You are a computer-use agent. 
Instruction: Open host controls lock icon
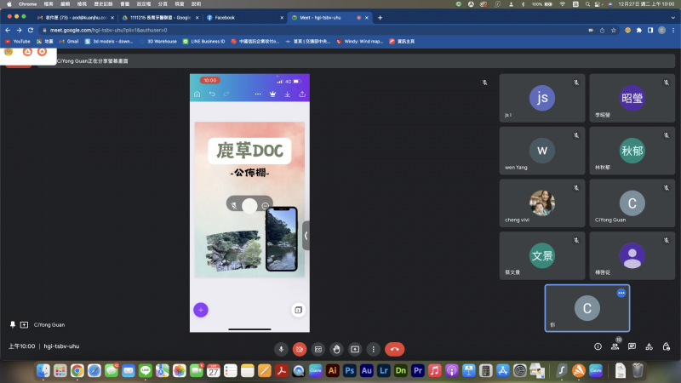tap(666, 346)
